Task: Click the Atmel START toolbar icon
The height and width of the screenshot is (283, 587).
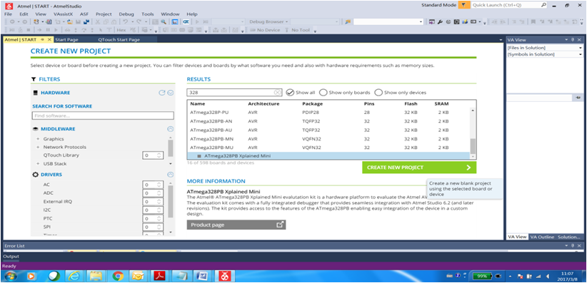Action: (x=186, y=21)
